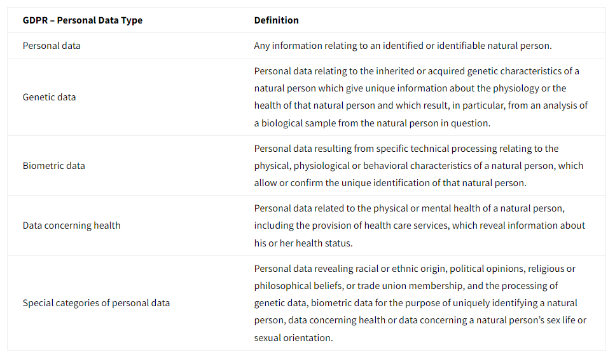Click "physical or mental health" phrase
Viewport: 615px width, 357px height.
(x=400, y=208)
